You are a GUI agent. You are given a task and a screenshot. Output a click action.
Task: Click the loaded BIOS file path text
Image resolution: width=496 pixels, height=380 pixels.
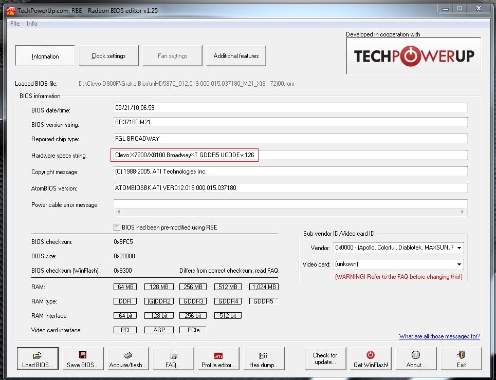pyautogui.click(x=186, y=84)
